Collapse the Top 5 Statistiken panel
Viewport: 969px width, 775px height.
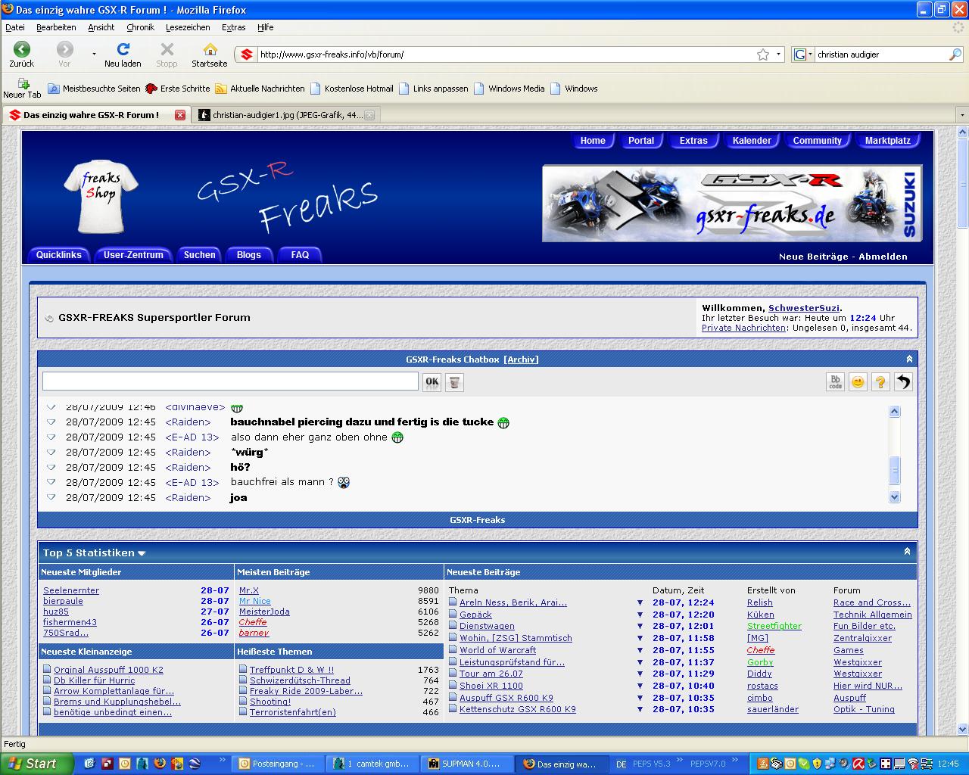coord(907,552)
